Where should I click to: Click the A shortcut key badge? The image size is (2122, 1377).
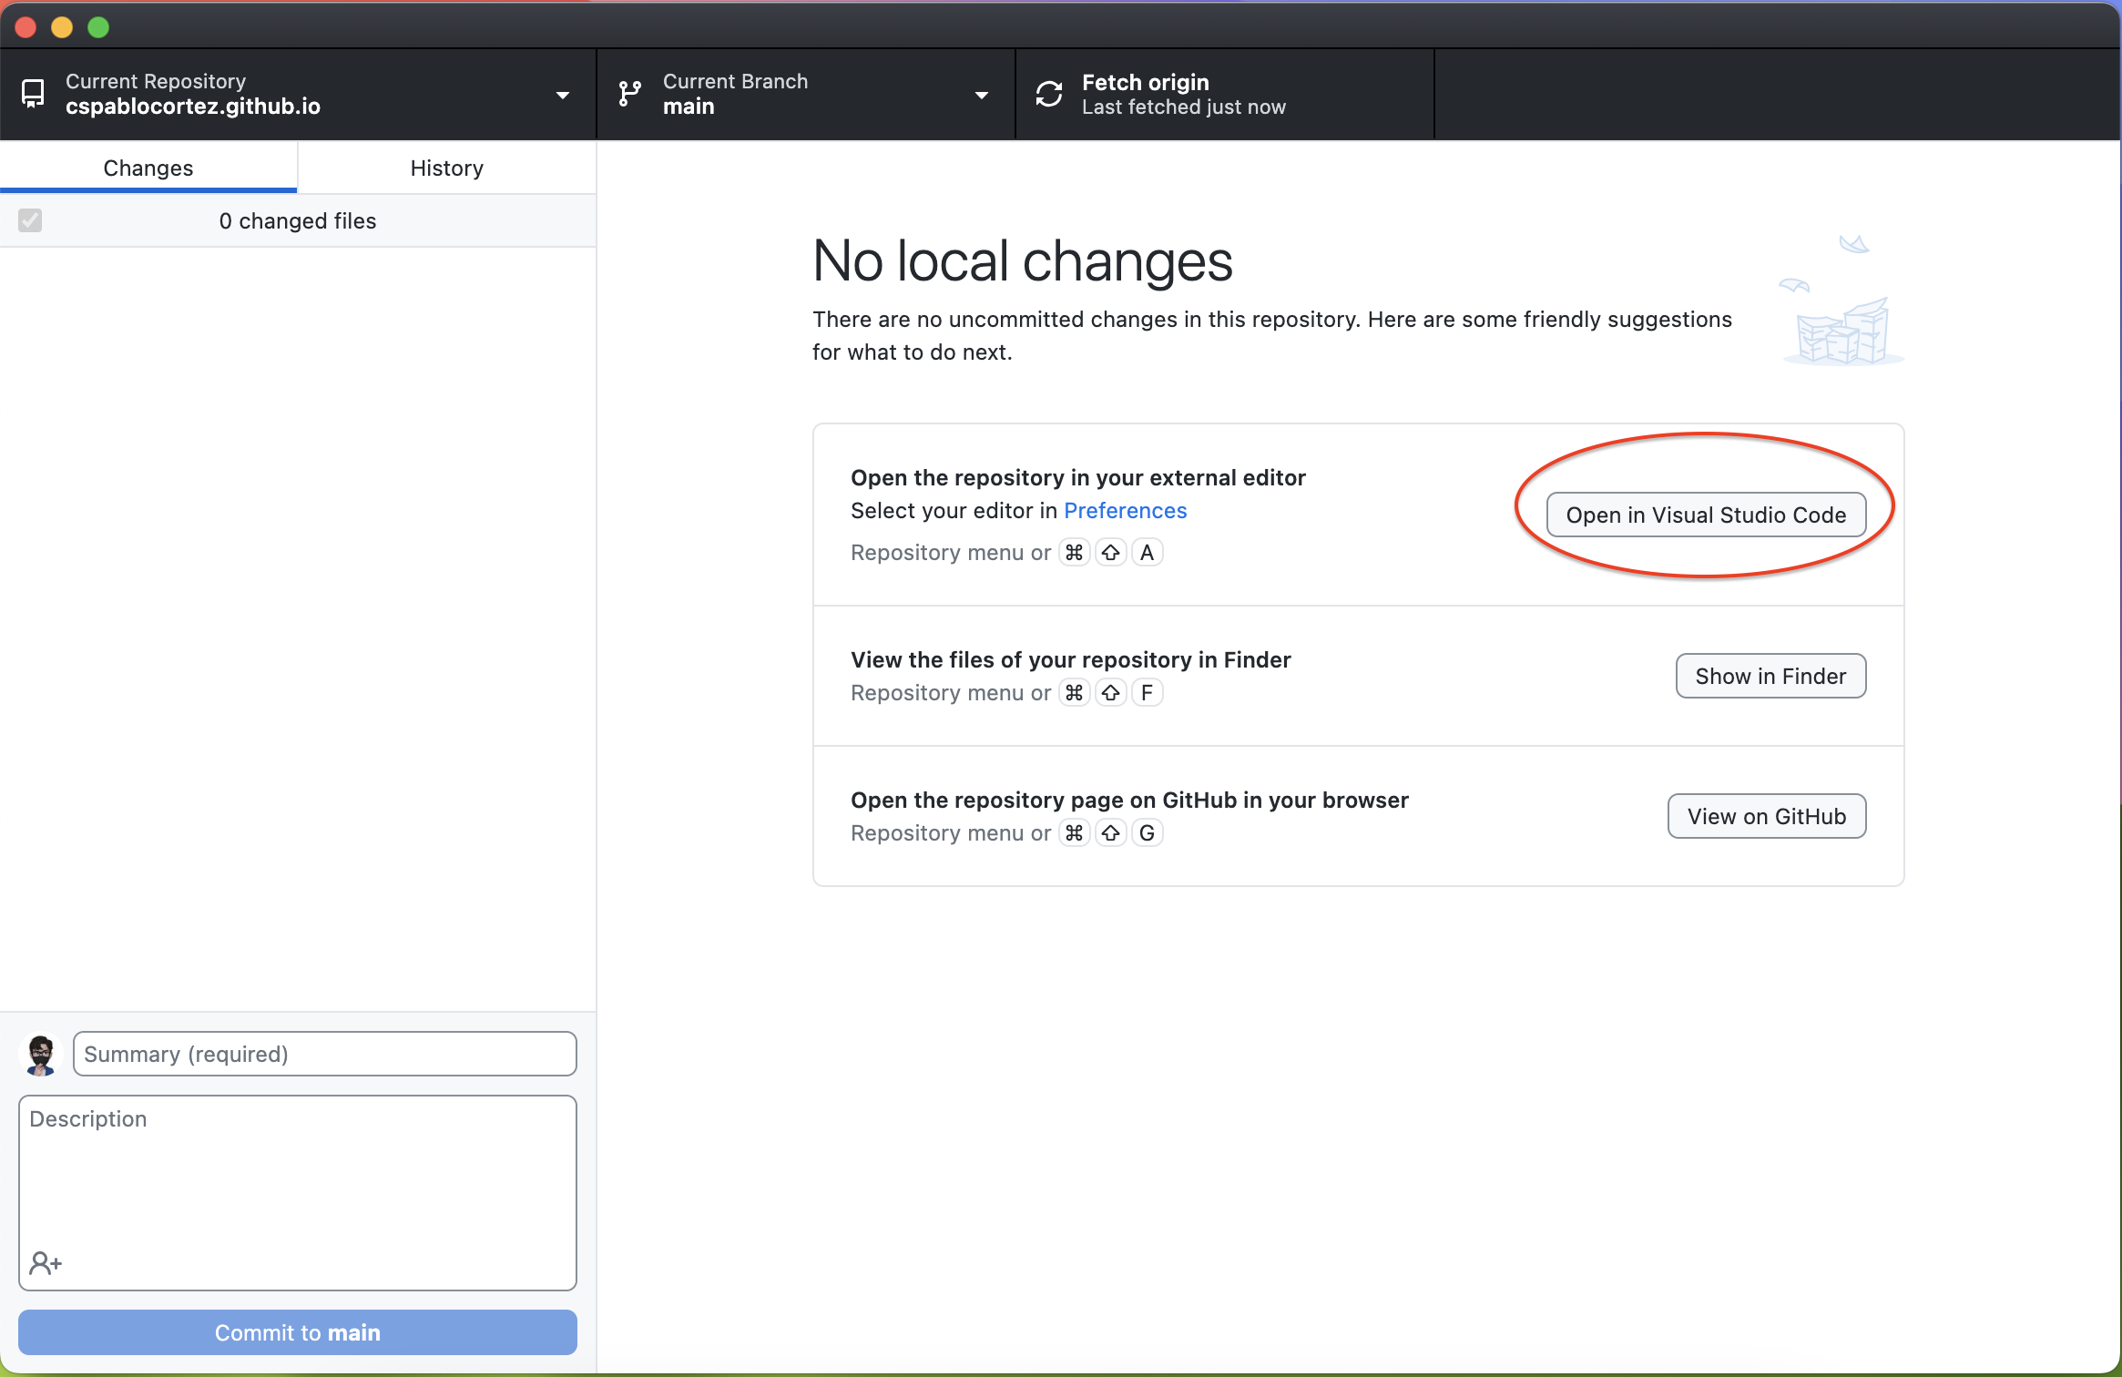pos(1147,553)
